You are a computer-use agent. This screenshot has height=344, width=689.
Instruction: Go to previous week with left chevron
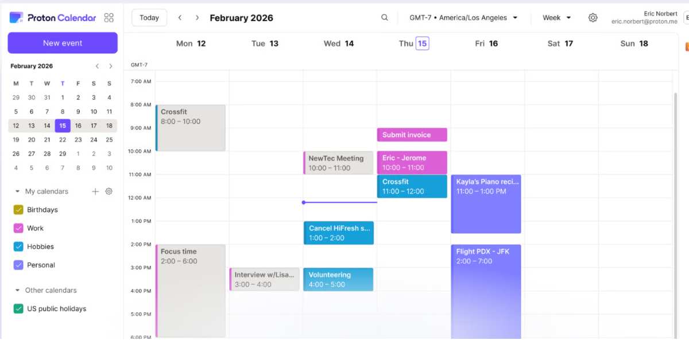tap(180, 17)
